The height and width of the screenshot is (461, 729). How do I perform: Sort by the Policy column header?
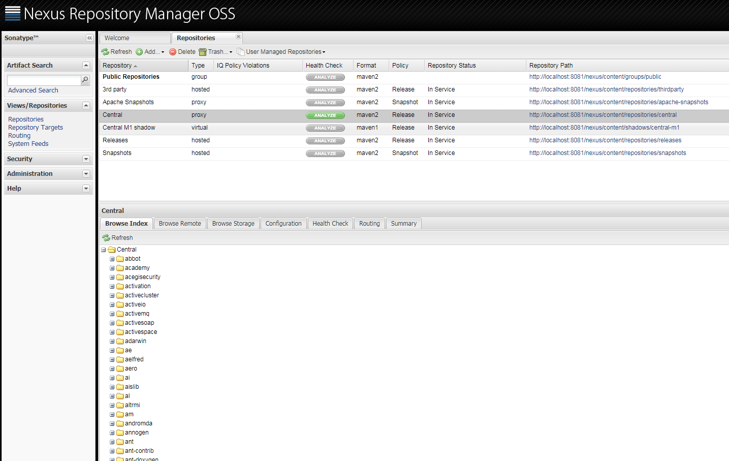tap(406, 66)
